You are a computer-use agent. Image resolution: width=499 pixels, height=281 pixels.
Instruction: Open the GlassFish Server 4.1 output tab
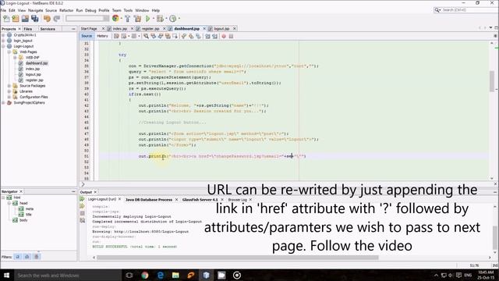pos(200,200)
